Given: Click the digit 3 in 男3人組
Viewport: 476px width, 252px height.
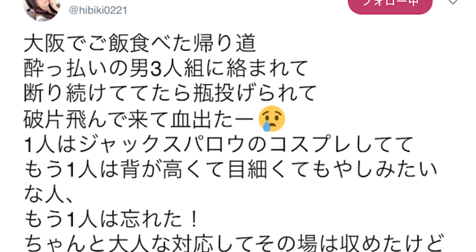Looking at the screenshot, I should pyautogui.click(x=157, y=69).
